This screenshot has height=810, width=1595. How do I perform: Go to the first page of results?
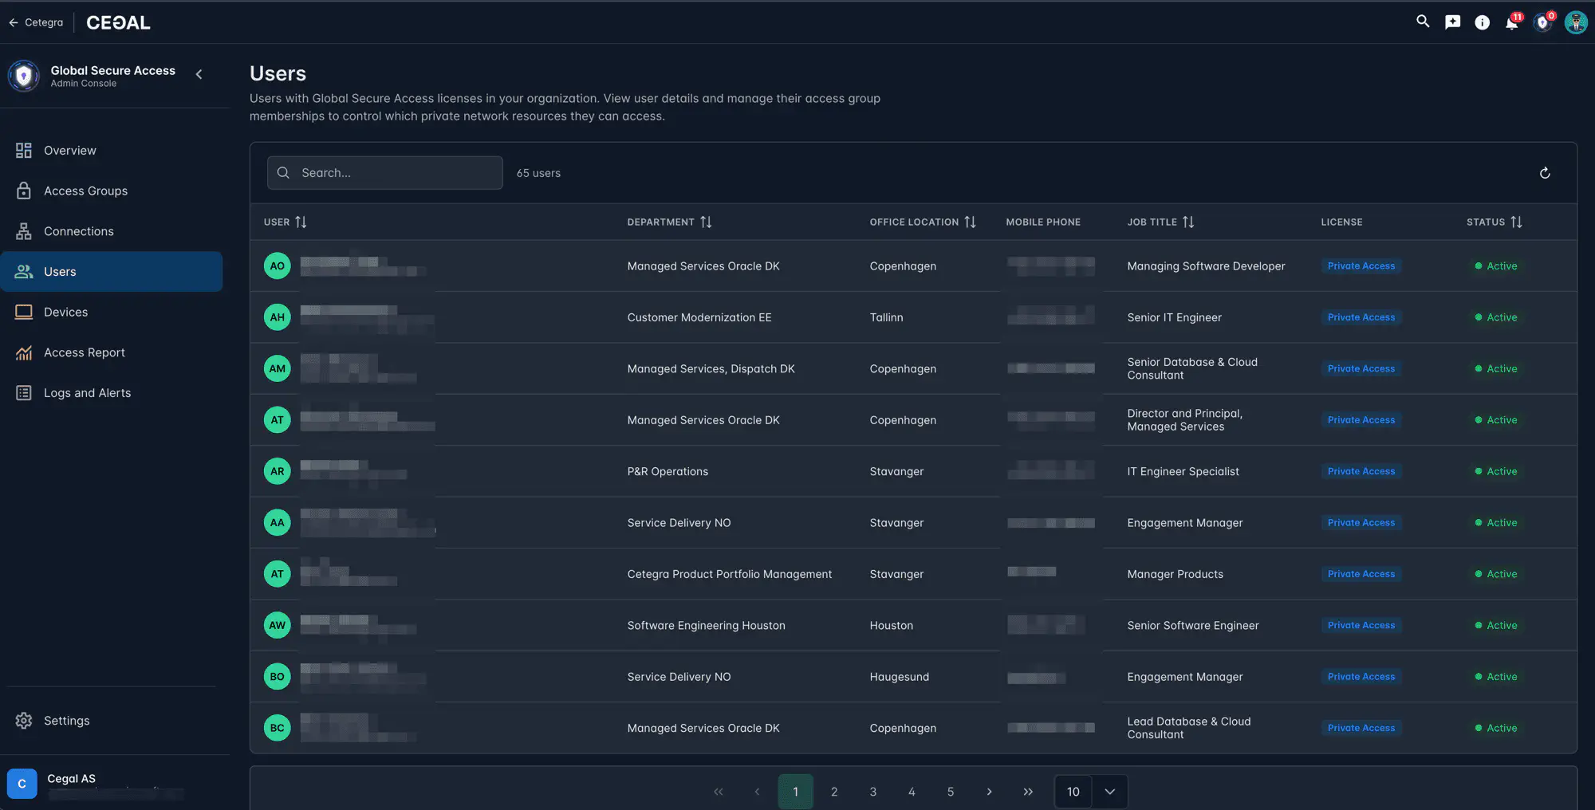coord(719,792)
